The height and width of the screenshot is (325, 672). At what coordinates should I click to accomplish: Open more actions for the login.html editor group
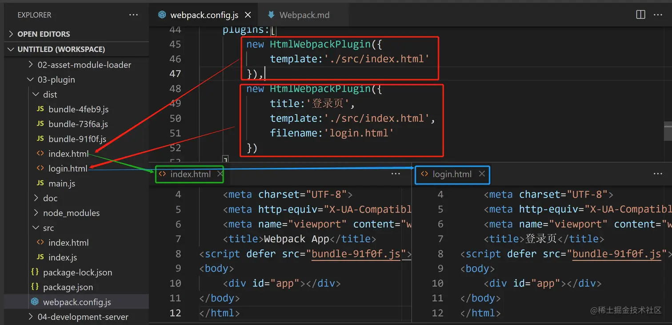coord(658,174)
